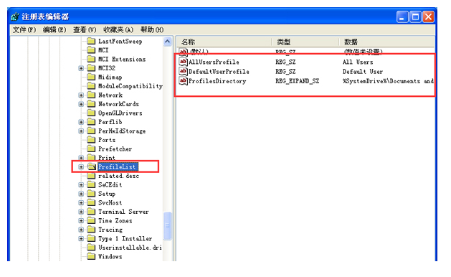
Task: Expand the SvcHost tree node
Action: pyautogui.click(x=81, y=202)
